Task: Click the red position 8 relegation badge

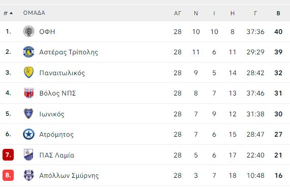Action: tap(8, 175)
